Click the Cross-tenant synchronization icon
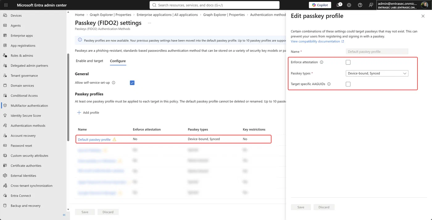This screenshot has width=432, height=220. [5, 186]
